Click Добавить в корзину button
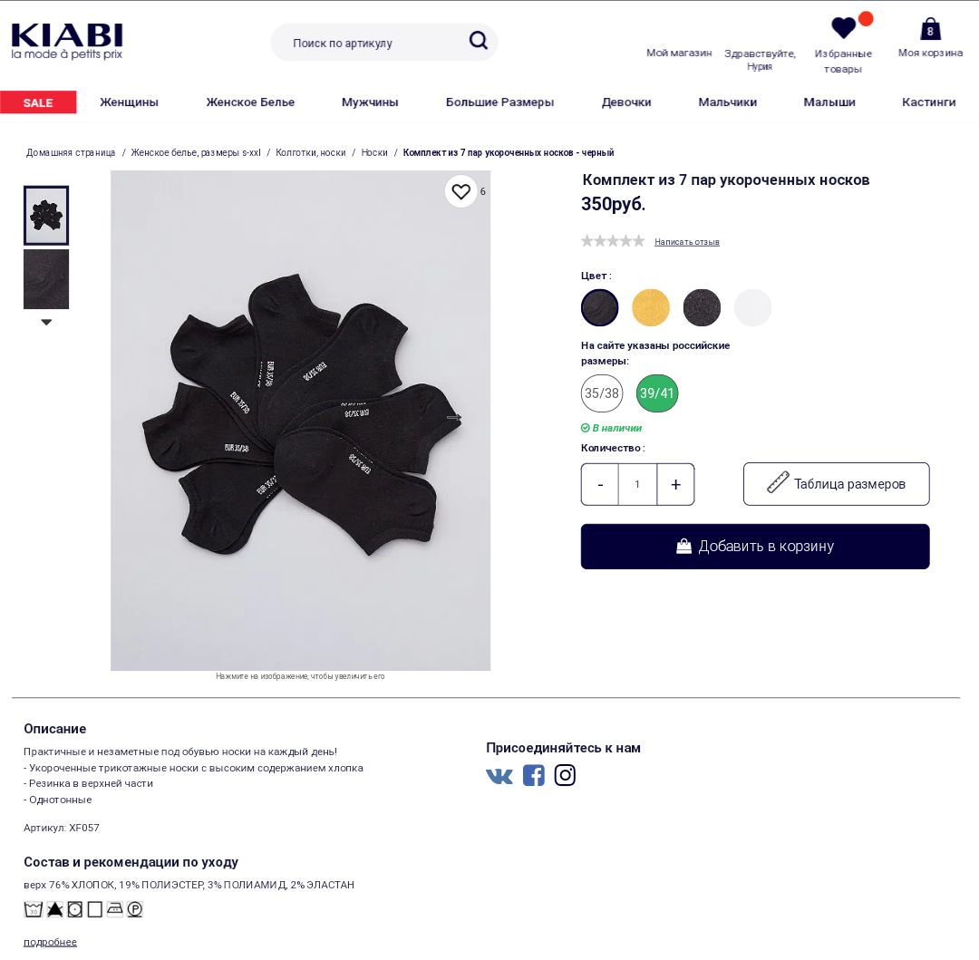The width and height of the screenshot is (979, 960). (755, 546)
